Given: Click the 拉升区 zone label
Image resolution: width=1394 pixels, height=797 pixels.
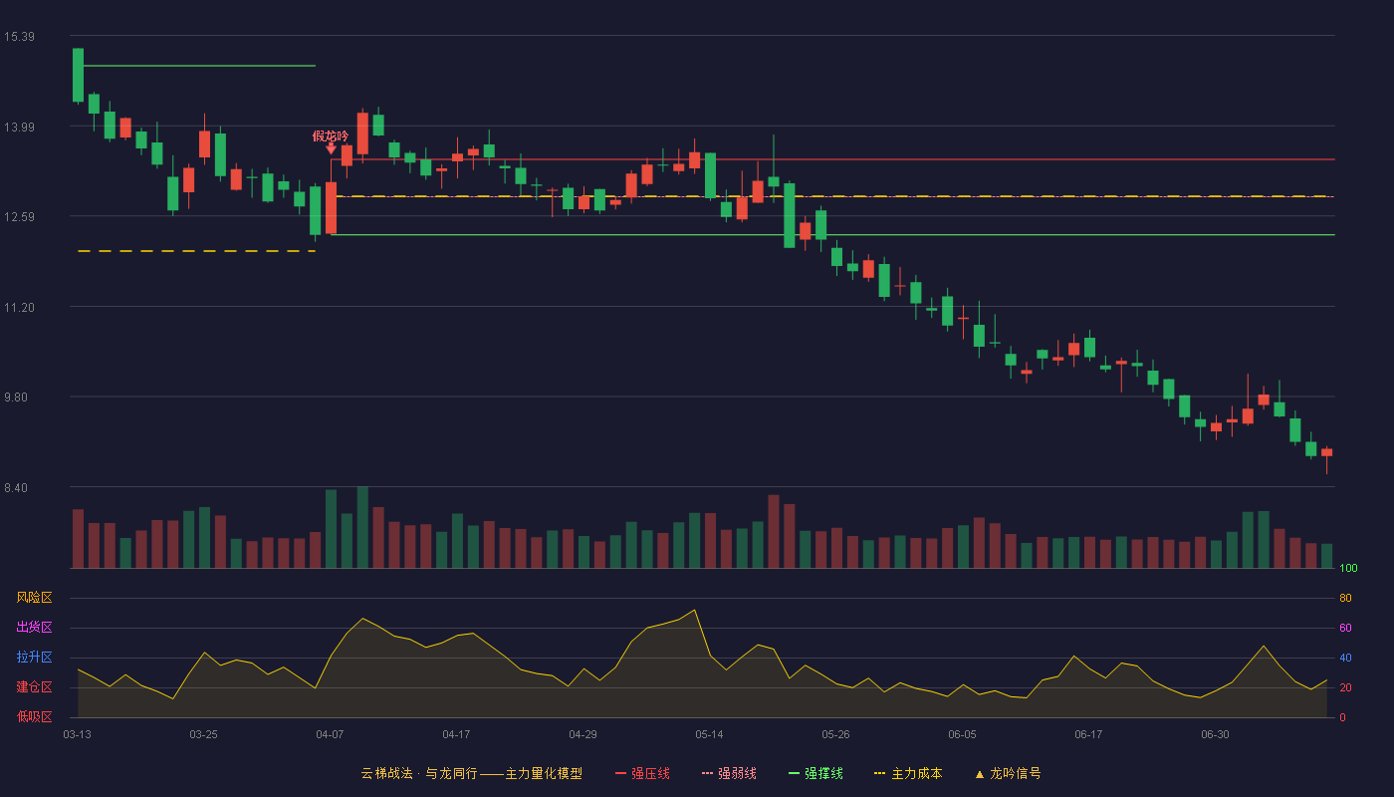Looking at the screenshot, I should pos(34,658).
